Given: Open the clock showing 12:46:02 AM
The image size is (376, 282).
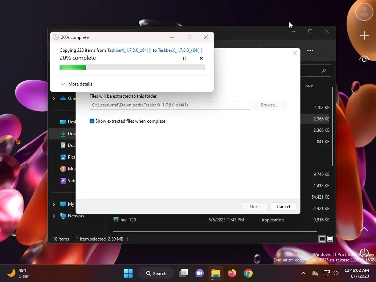Looking at the screenshot, I should [x=357, y=273].
